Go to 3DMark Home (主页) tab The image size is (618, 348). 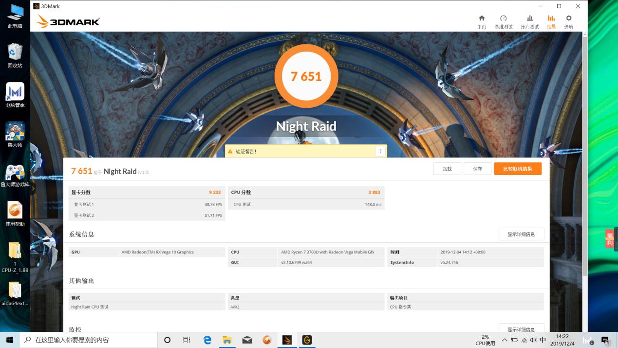[482, 22]
